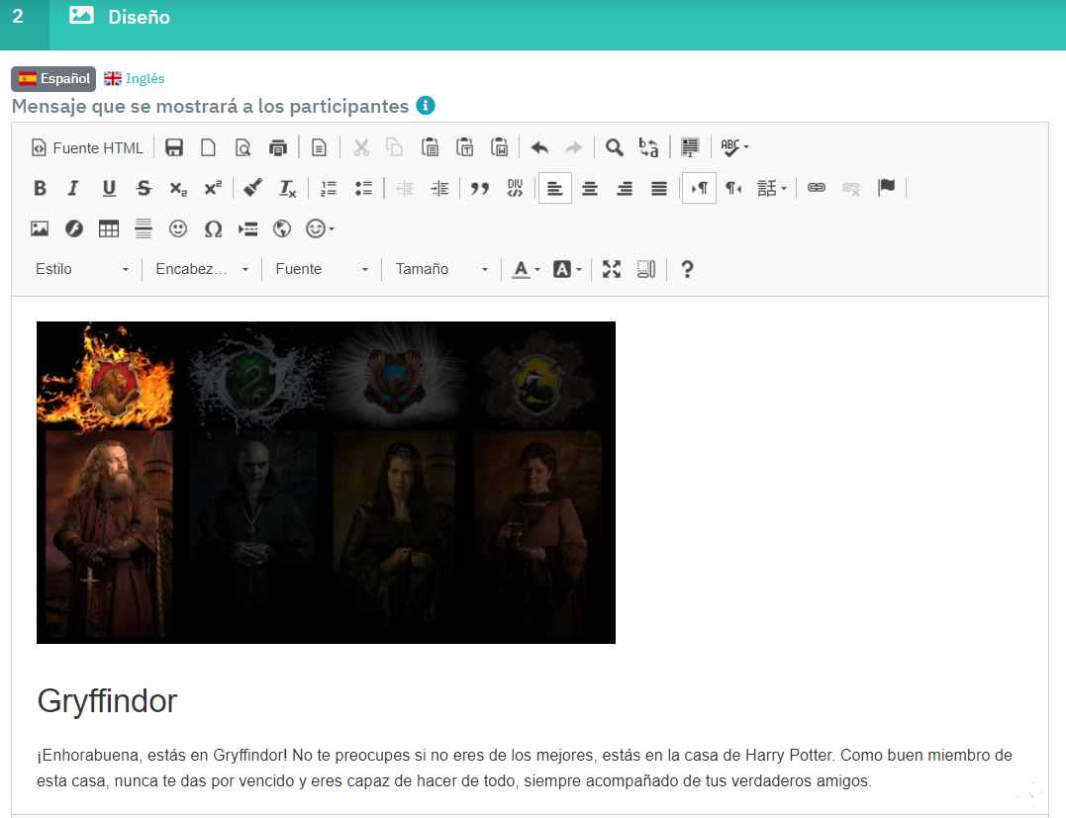Redo the last action
Viewport: 1066px width, 818px height.
pos(574,147)
